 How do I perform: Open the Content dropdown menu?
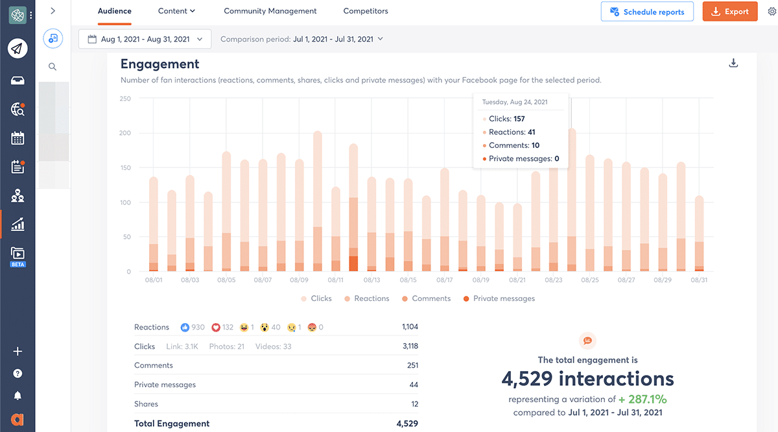[x=176, y=11]
